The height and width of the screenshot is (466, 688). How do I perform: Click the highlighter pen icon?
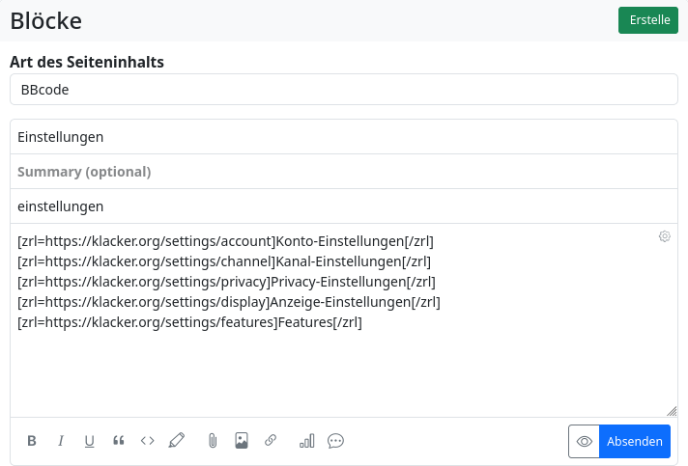176,441
